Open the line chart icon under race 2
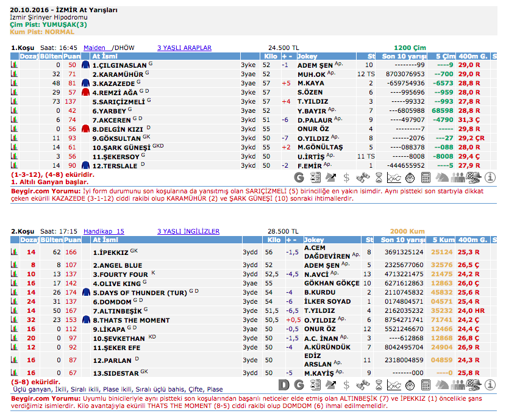This screenshot has height=419, width=506. [x=394, y=384]
